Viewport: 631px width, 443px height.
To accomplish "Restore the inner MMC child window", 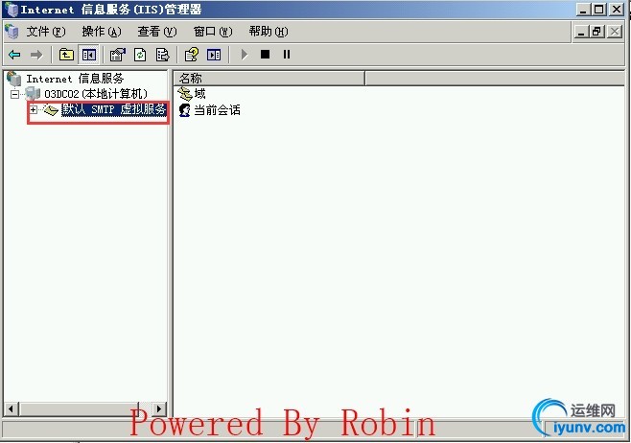I will pos(597,32).
